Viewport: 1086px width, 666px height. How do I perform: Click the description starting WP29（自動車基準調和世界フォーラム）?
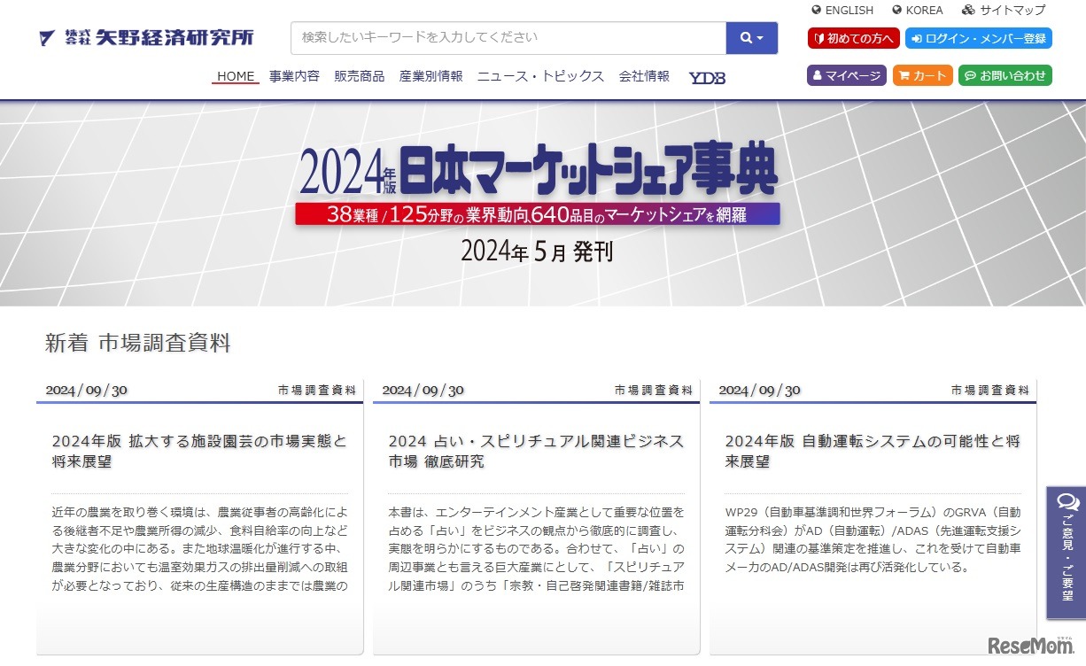pyautogui.click(x=873, y=539)
